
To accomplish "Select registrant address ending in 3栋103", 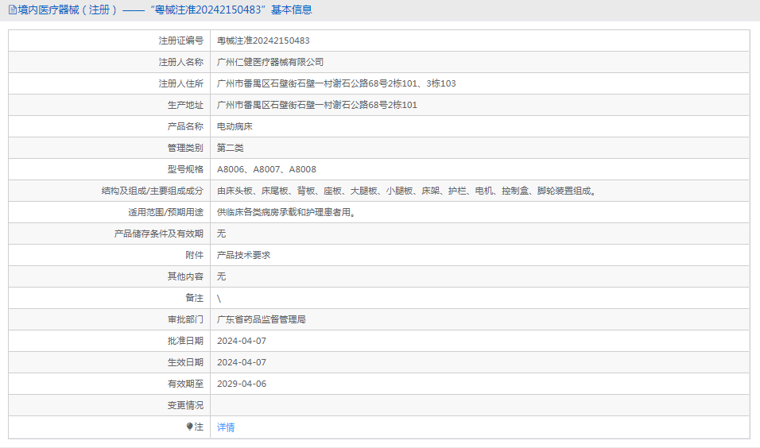I will point(336,83).
